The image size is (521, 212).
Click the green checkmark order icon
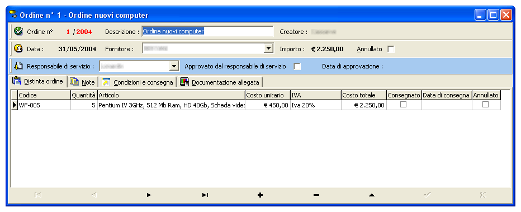click(x=18, y=31)
